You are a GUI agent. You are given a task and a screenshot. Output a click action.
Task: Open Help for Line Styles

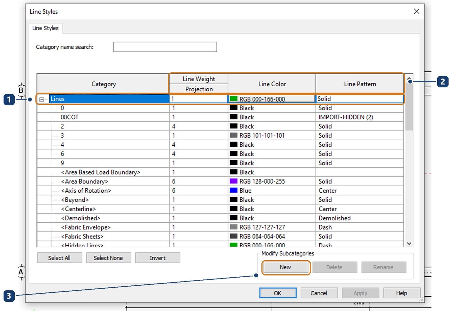402,293
